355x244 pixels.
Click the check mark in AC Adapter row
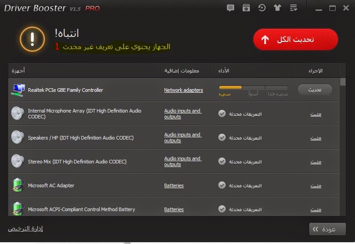(222, 185)
